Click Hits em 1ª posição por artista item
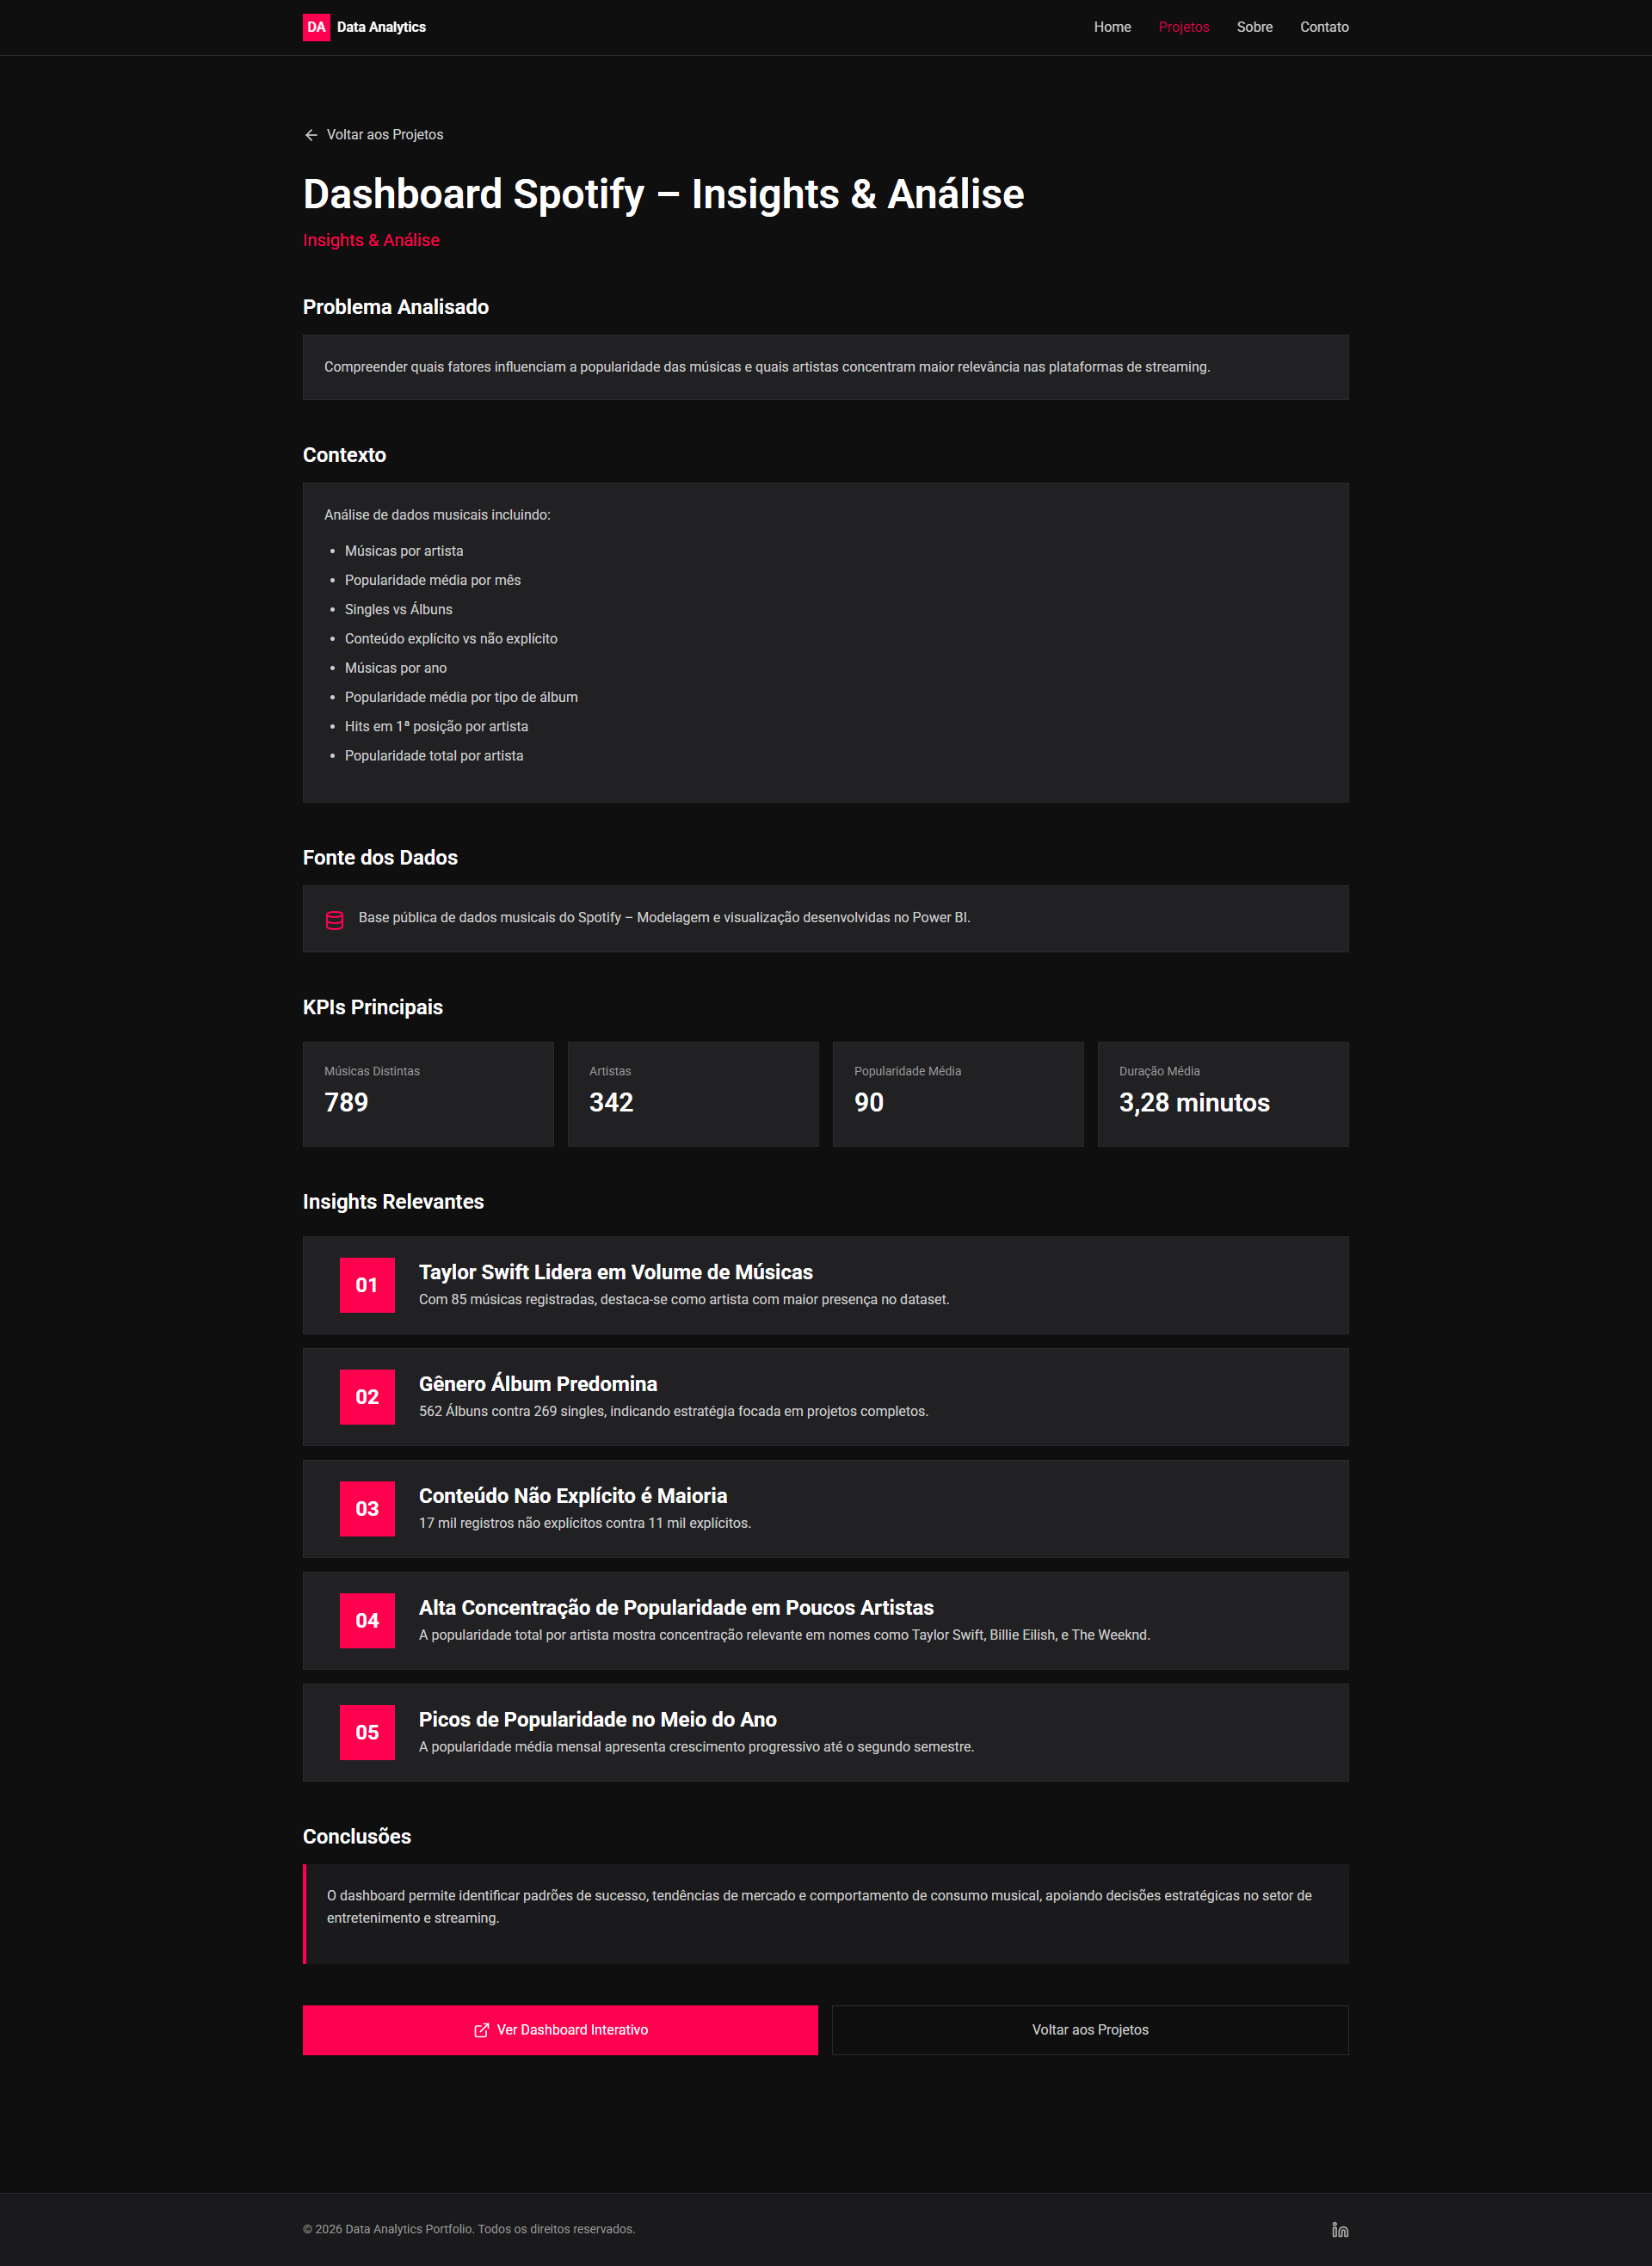The height and width of the screenshot is (2266, 1652). (436, 727)
